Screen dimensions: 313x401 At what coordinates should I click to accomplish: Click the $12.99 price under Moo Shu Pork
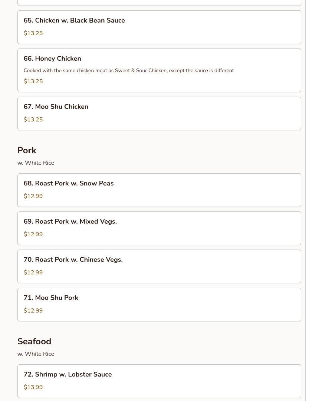tap(33, 310)
